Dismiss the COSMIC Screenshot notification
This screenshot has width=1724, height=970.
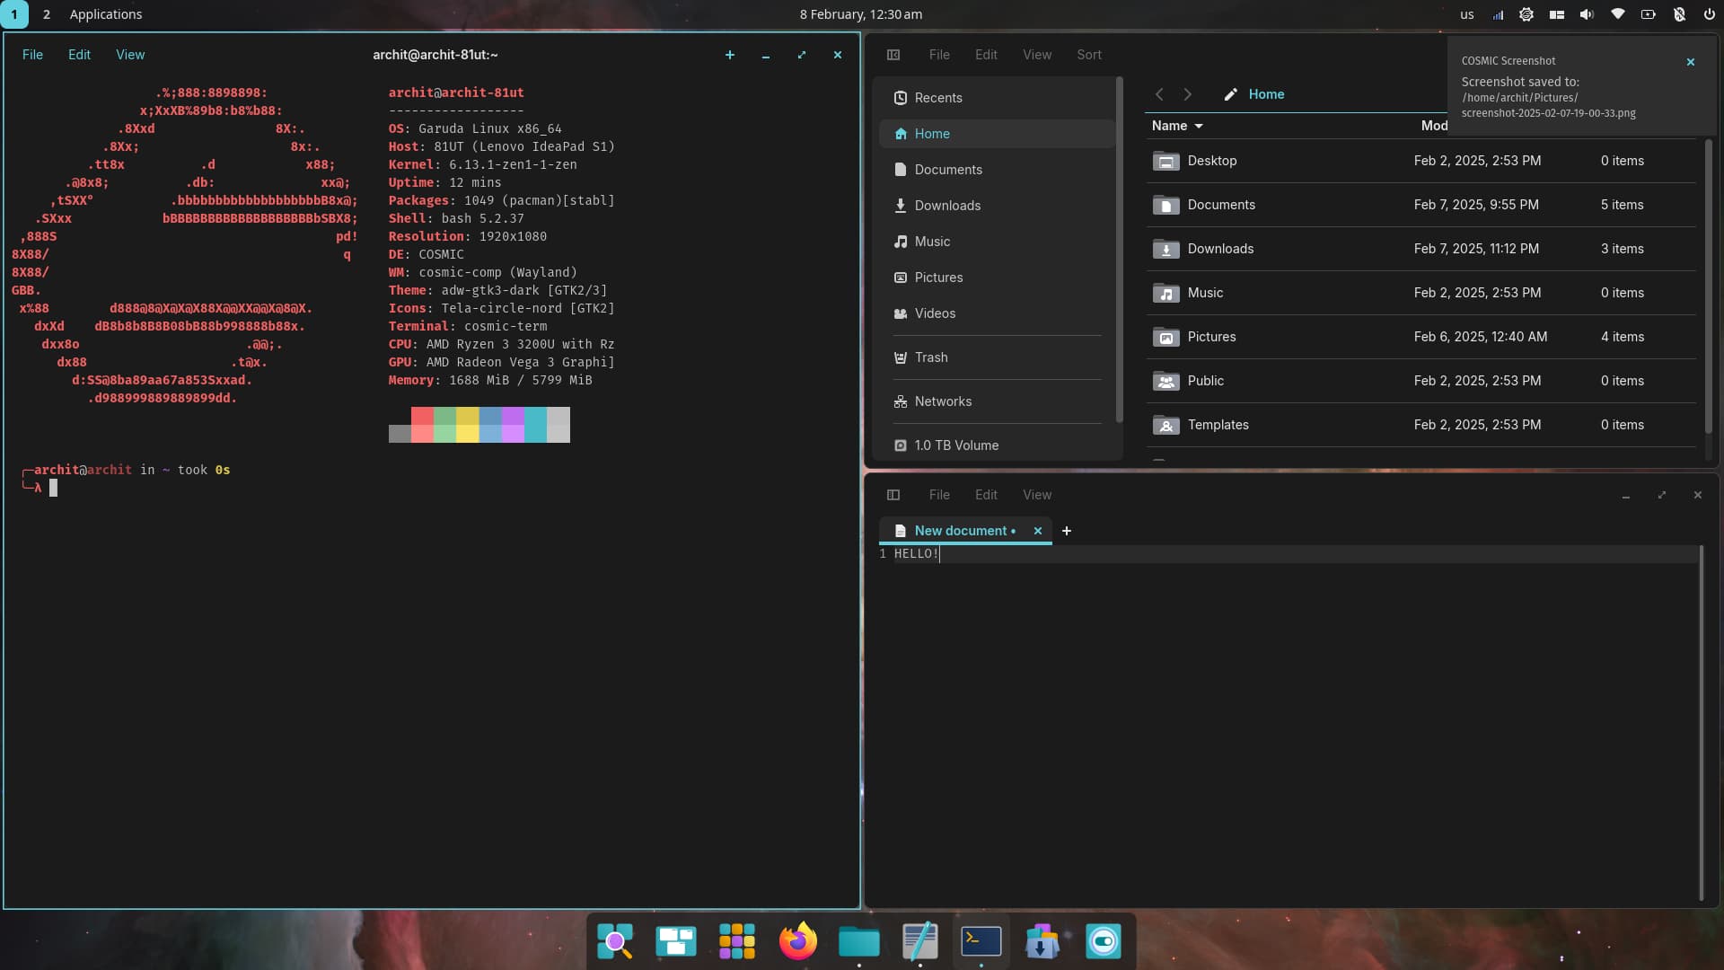point(1691,62)
